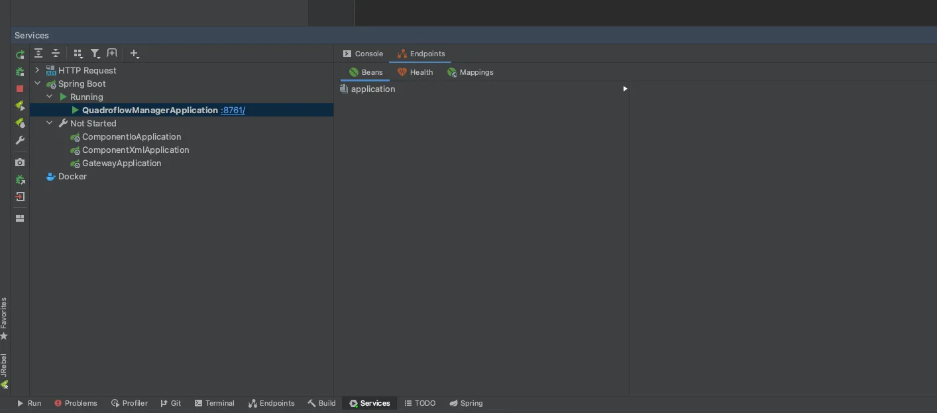Select GatewayApplication under Not Started
937x413 pixels.
(x=121, y=163)
